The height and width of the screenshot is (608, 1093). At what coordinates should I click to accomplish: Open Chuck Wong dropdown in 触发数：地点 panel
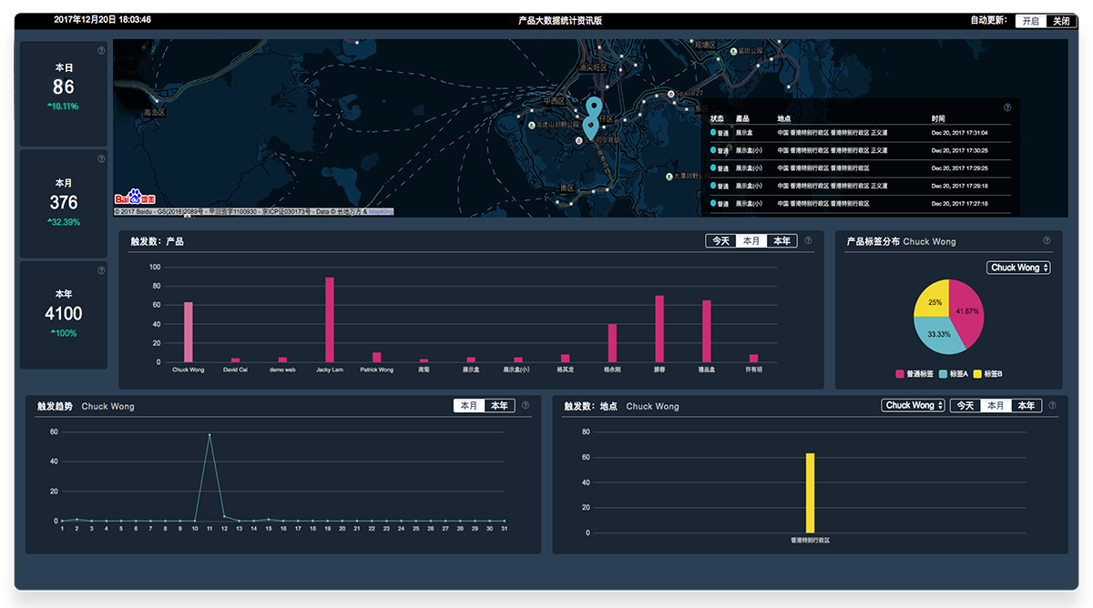(x=914, y=406)
